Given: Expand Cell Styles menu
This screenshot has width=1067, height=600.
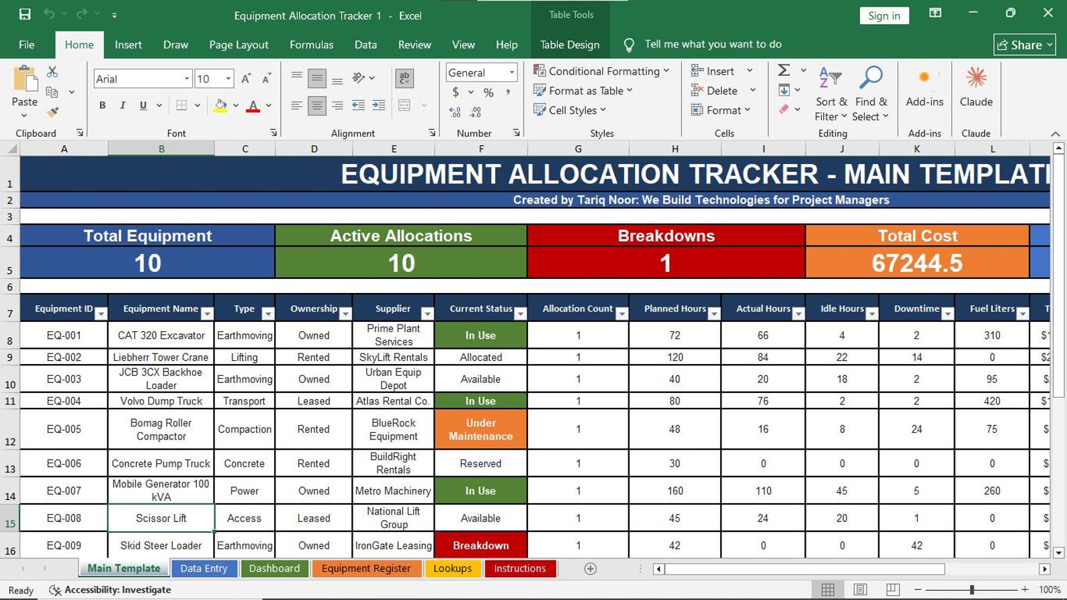Looking at the screenshot, I should pos(570,110).
